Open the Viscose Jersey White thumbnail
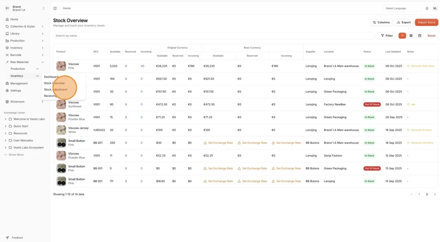This screenshot has width=440, height=242. pos(61,130)
